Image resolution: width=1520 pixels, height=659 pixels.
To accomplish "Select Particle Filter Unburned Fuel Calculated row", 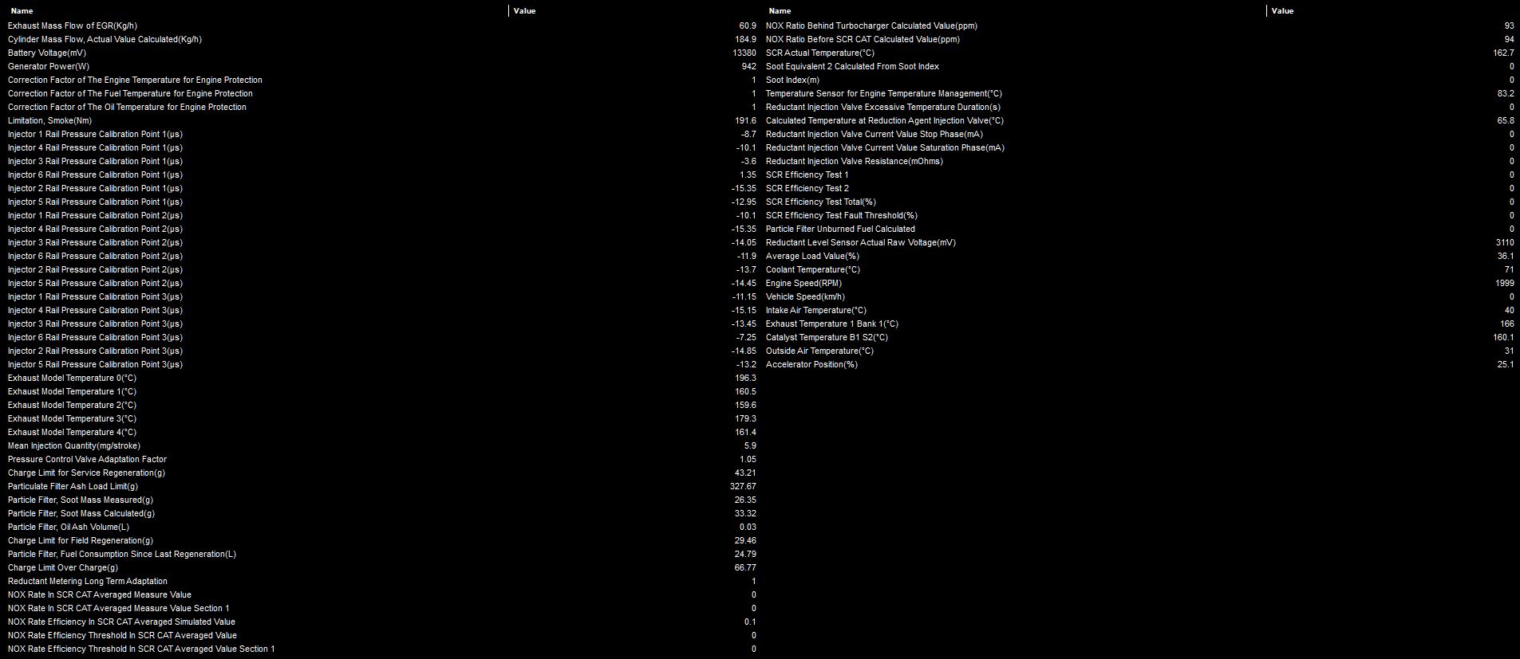I will (x=1139, y=229).
